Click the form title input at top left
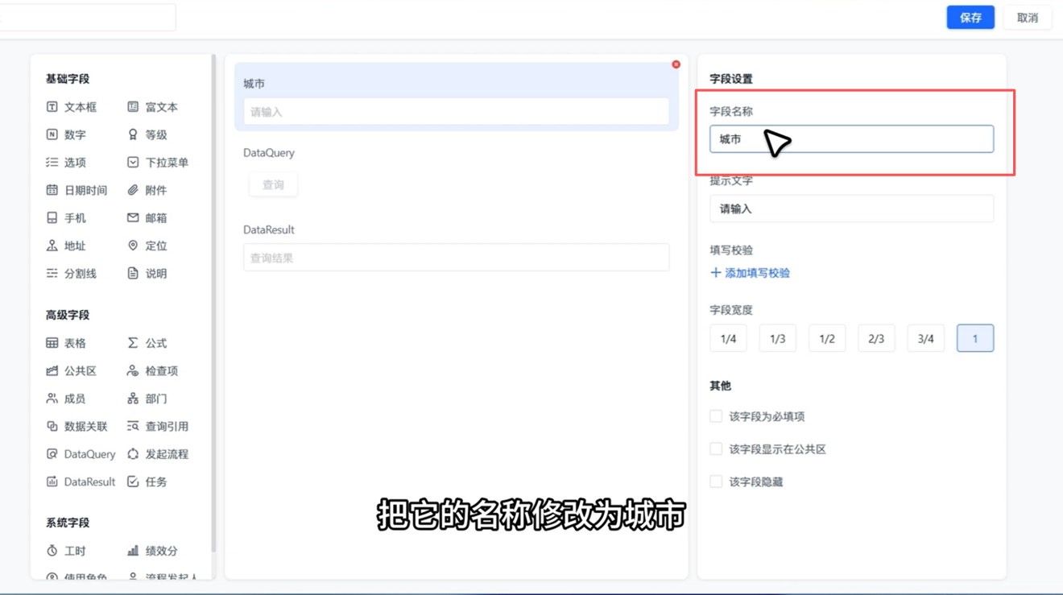 click(87, 18)
